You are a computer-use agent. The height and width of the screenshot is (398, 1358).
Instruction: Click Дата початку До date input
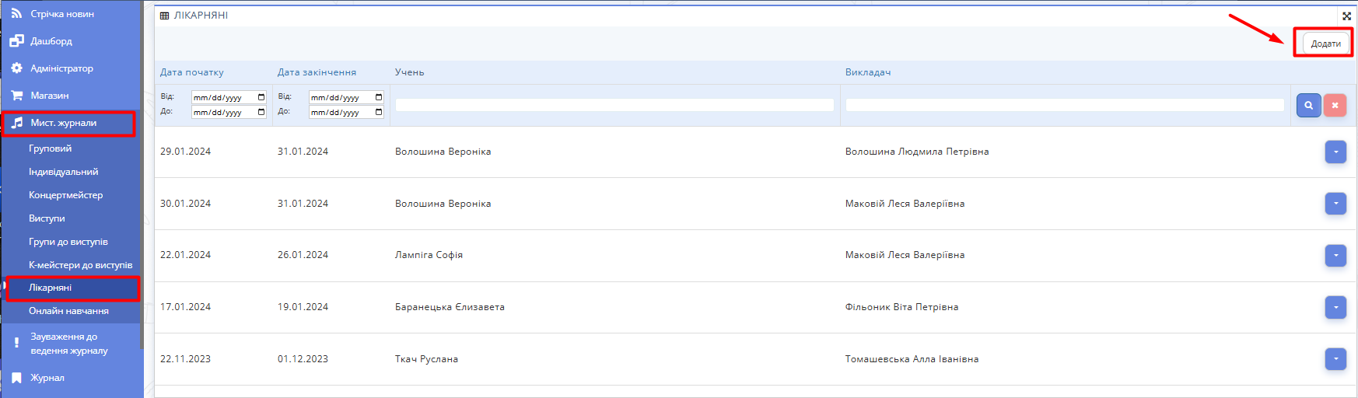coord(229,112)
